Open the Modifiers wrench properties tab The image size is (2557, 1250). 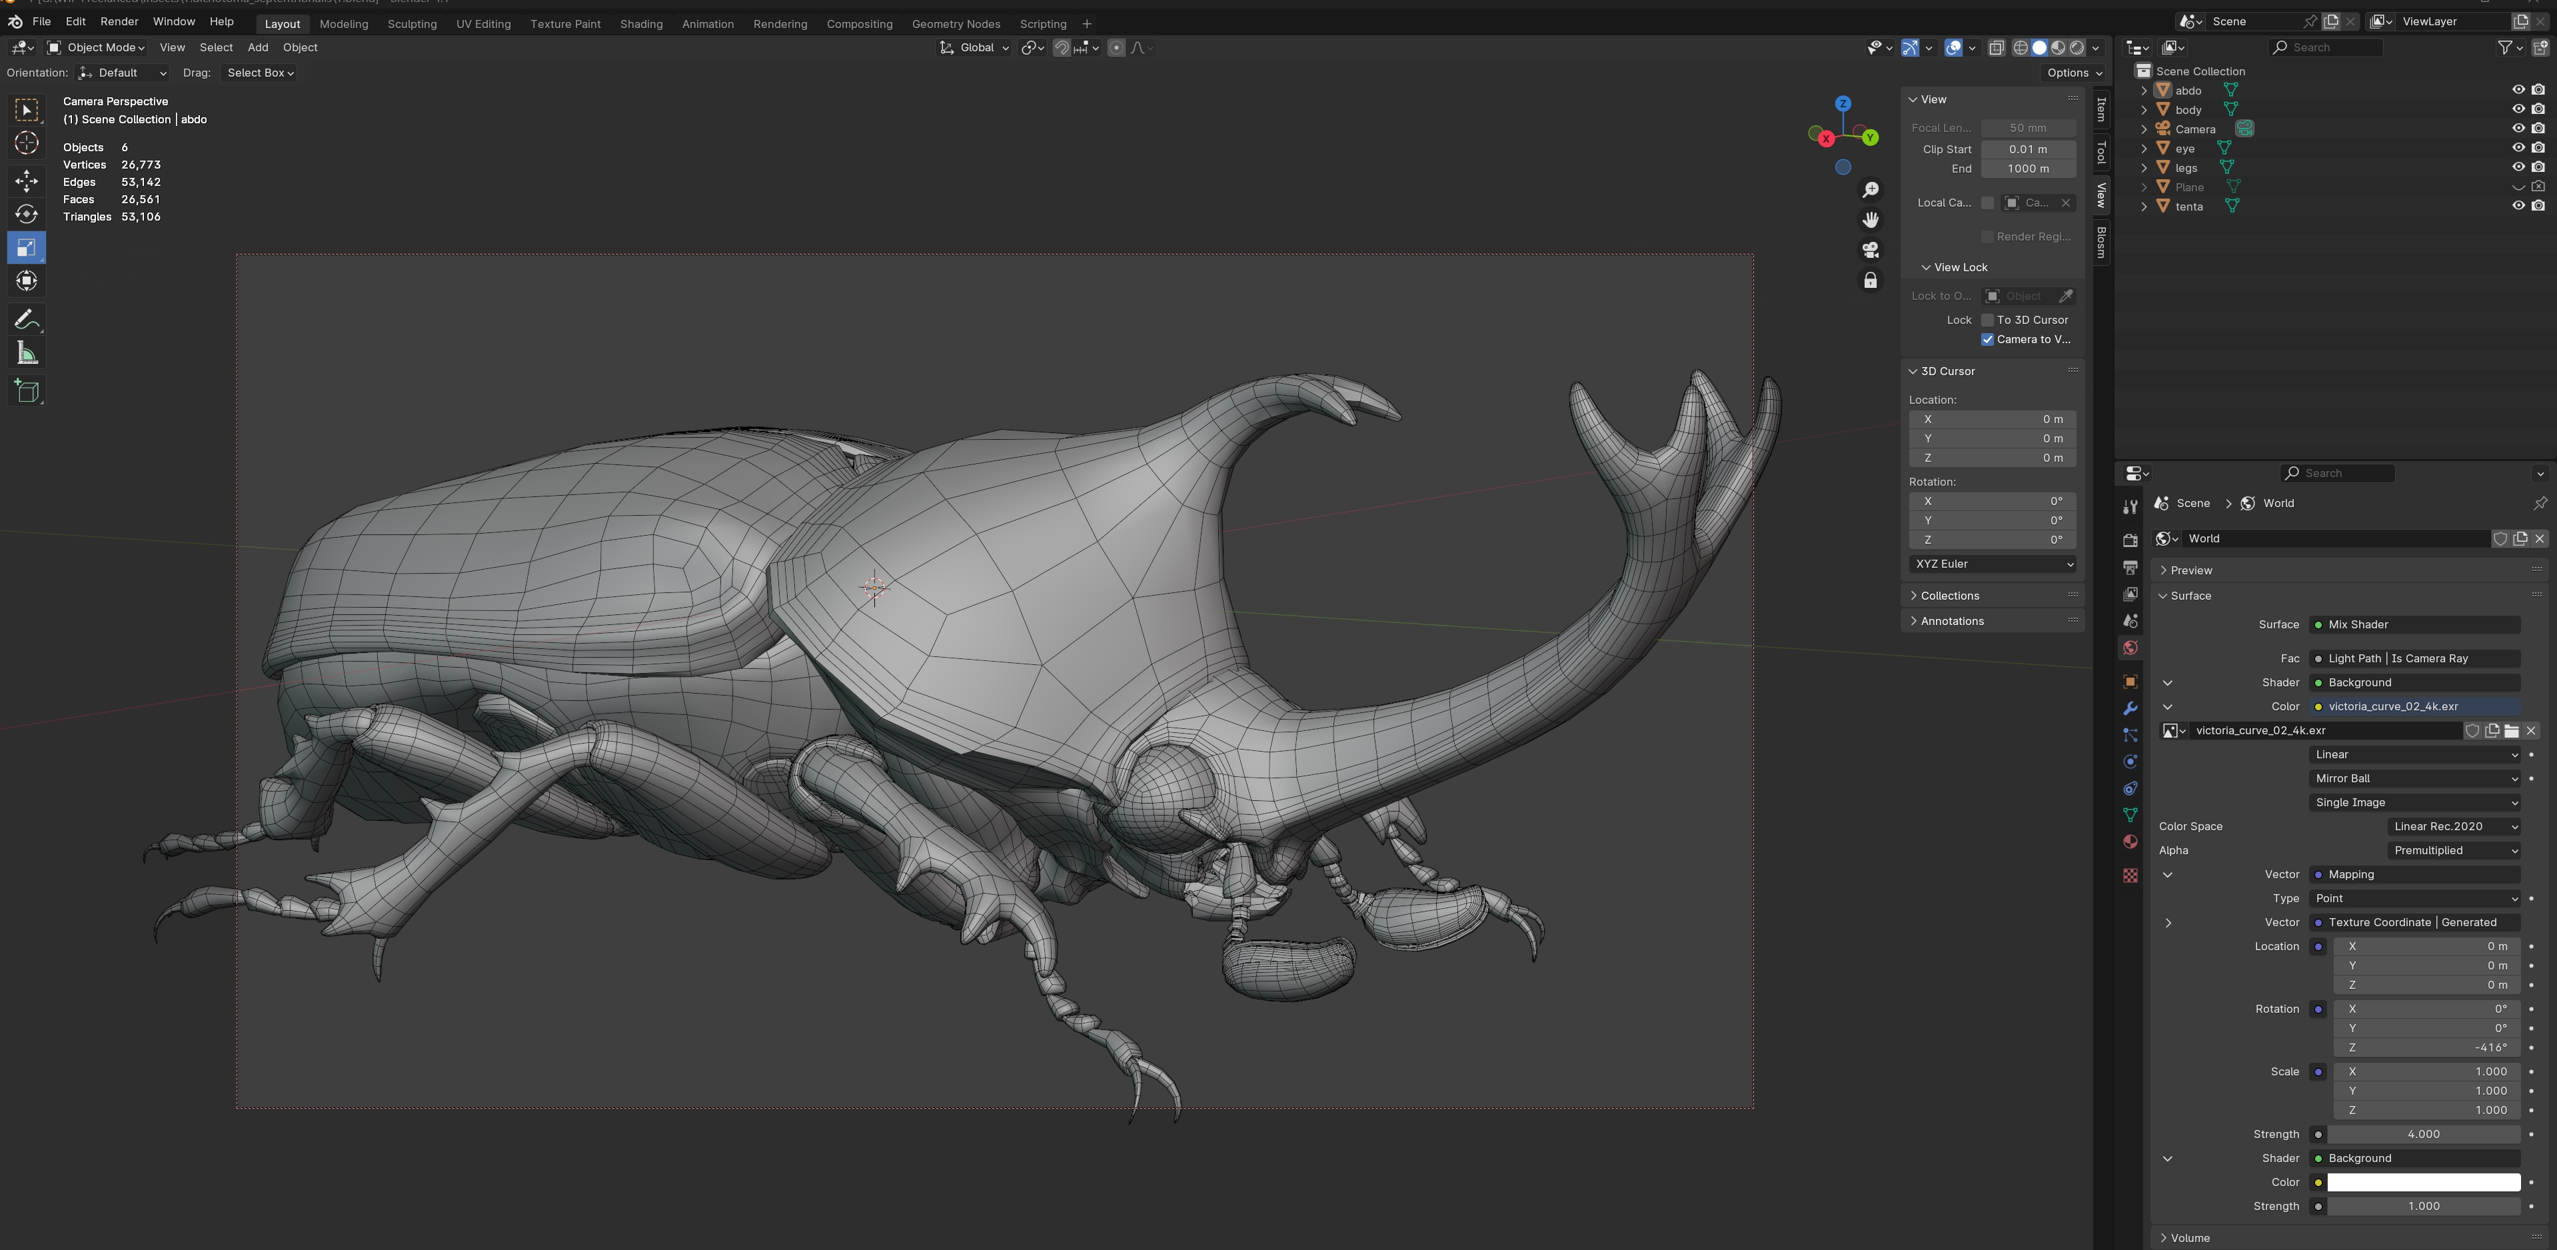[2131, 709]
